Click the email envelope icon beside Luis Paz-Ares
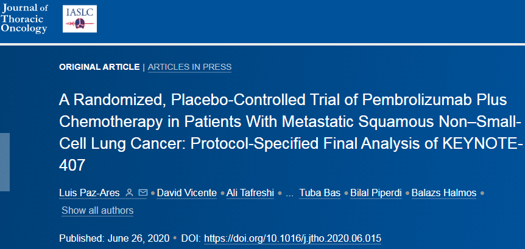The image size is (525, 249). [x=143, y=193]
